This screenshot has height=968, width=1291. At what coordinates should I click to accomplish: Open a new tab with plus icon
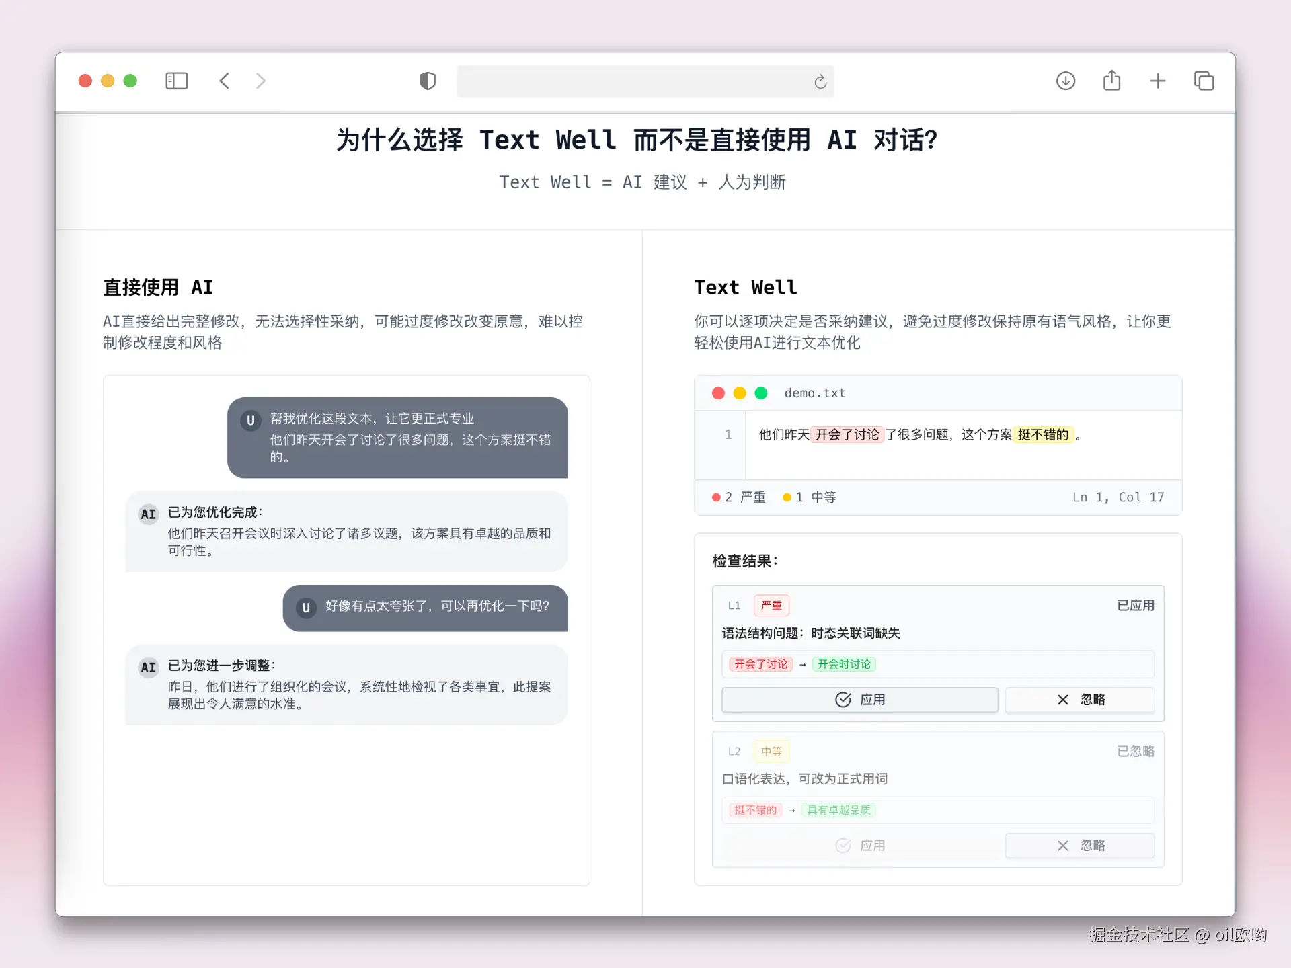pos(1157,81)
